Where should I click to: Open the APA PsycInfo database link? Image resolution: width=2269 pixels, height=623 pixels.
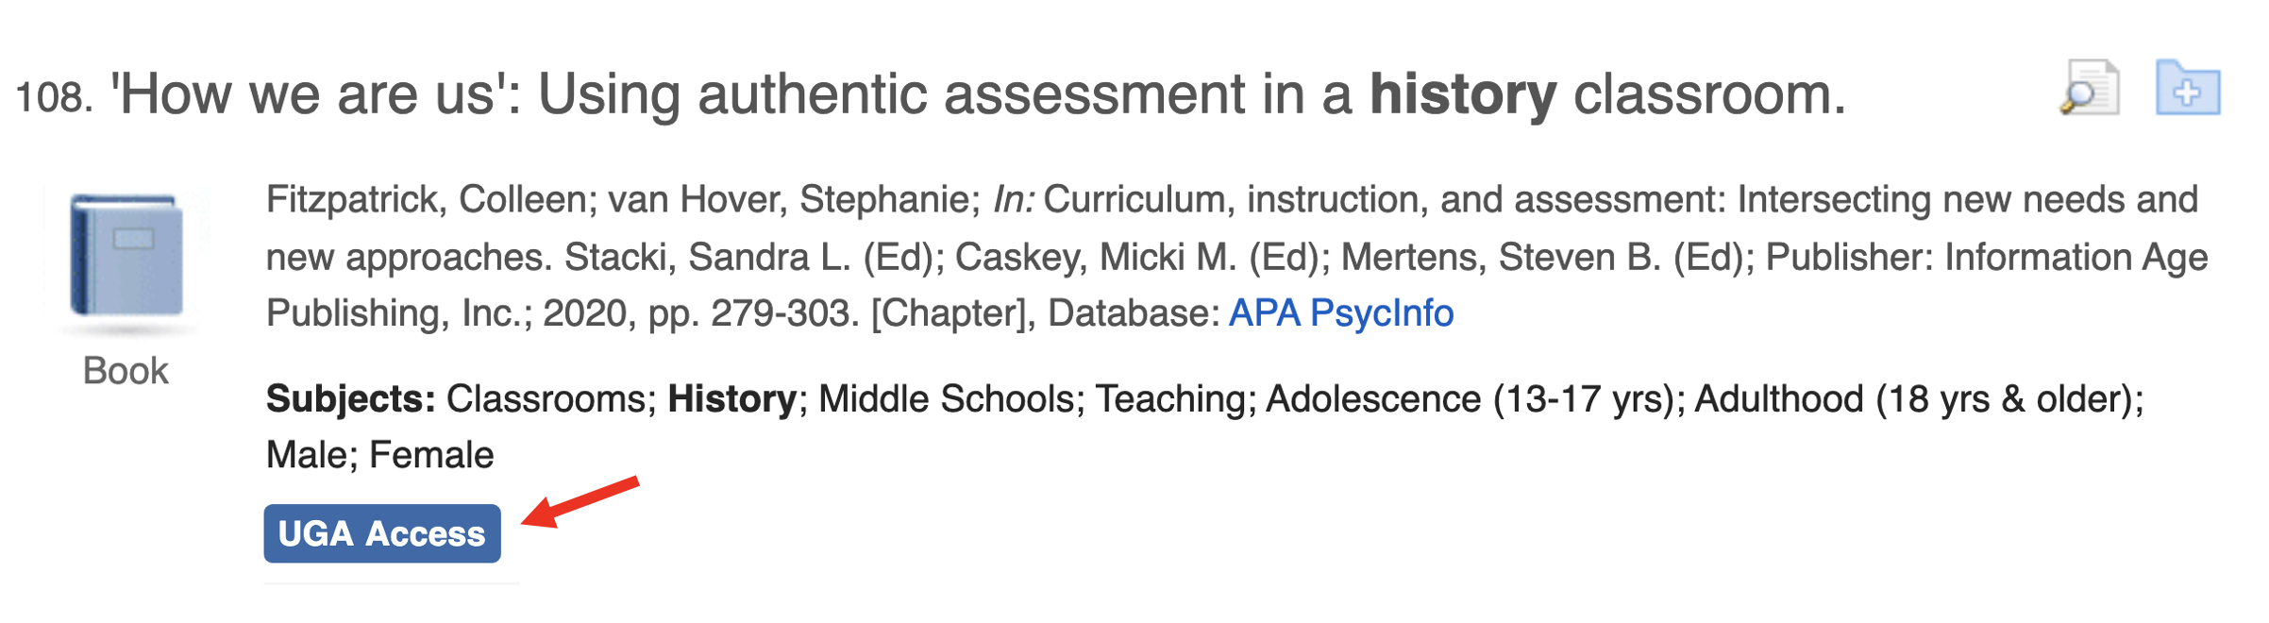(1340, 313)
